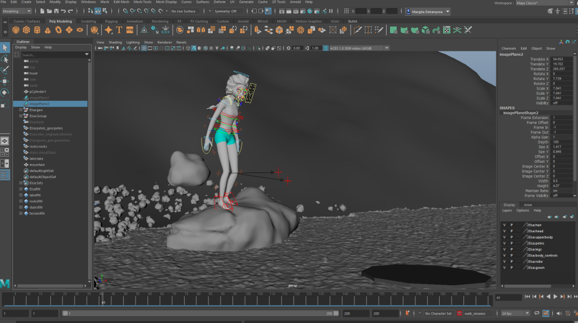
Task: Click the Multi-Cut knife tool icon
Action: 357,30
